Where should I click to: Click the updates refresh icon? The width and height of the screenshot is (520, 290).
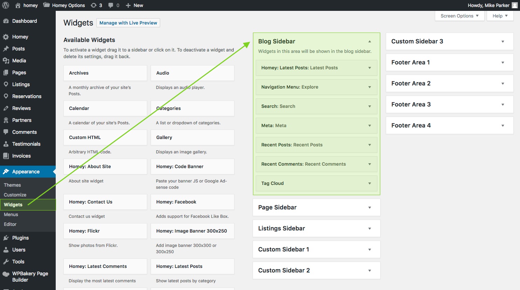[94, 5]
